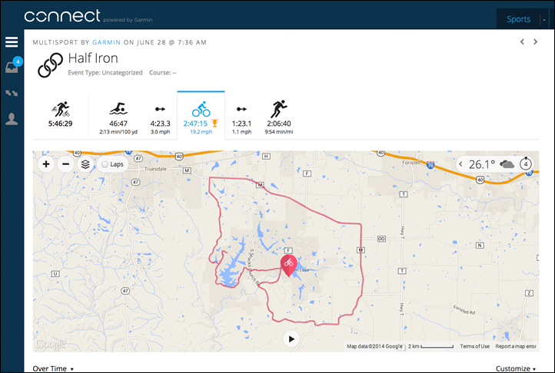Screen dimensions: 555x373
Task: Select first transition segment 4:23.3
Action: [160, 120]
